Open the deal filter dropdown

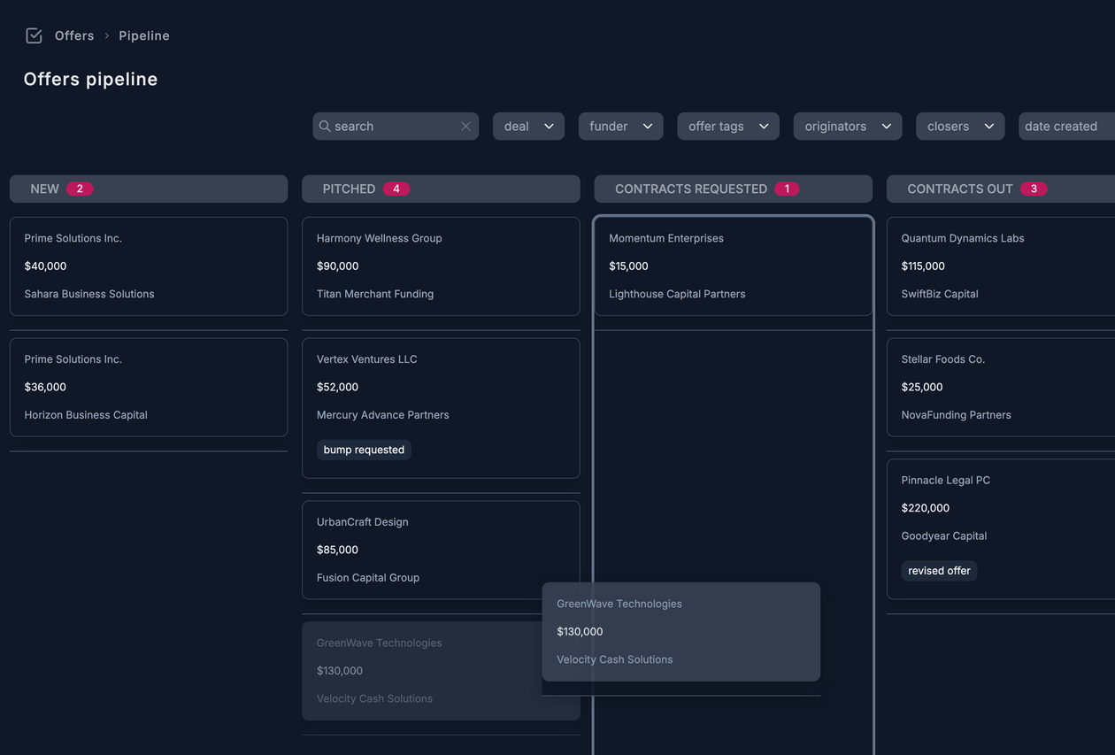528,127
